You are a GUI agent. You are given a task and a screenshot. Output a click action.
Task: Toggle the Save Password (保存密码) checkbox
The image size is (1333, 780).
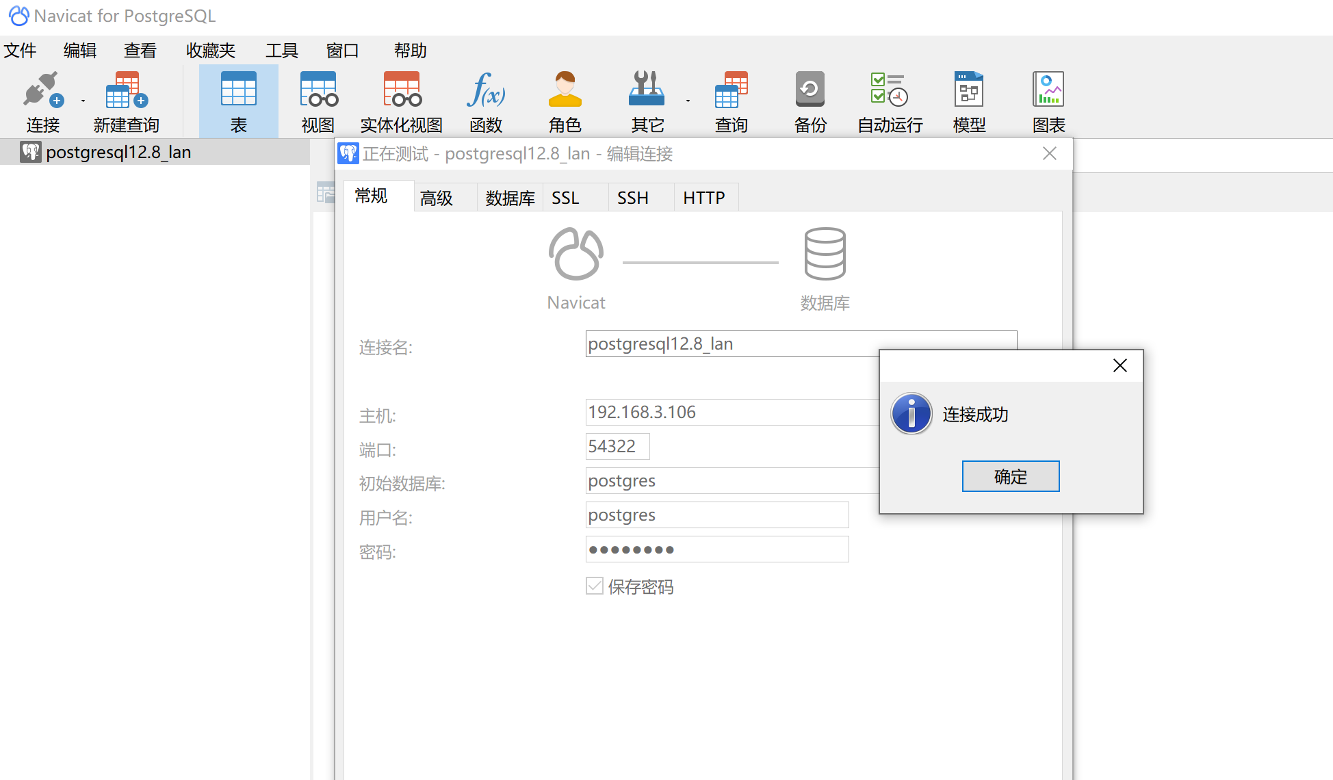click(x=595, y=586)
